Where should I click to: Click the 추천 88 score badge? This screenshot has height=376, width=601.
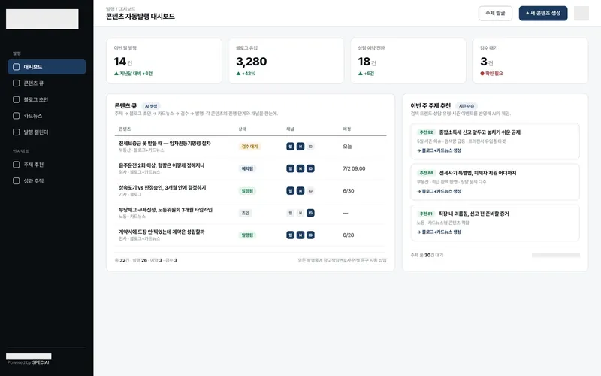(426, 173)
